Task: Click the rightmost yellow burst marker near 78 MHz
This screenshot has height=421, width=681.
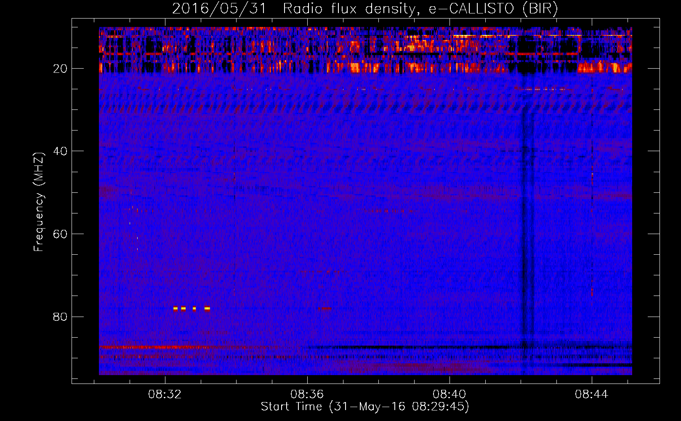Action: click(207, 308)
